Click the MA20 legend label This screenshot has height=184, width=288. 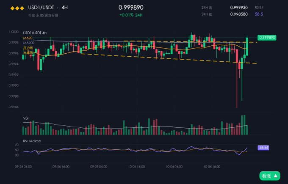point(28,38)
